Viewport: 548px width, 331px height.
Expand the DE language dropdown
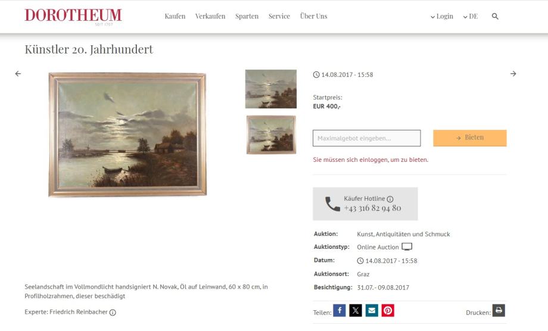coord(471,17)
